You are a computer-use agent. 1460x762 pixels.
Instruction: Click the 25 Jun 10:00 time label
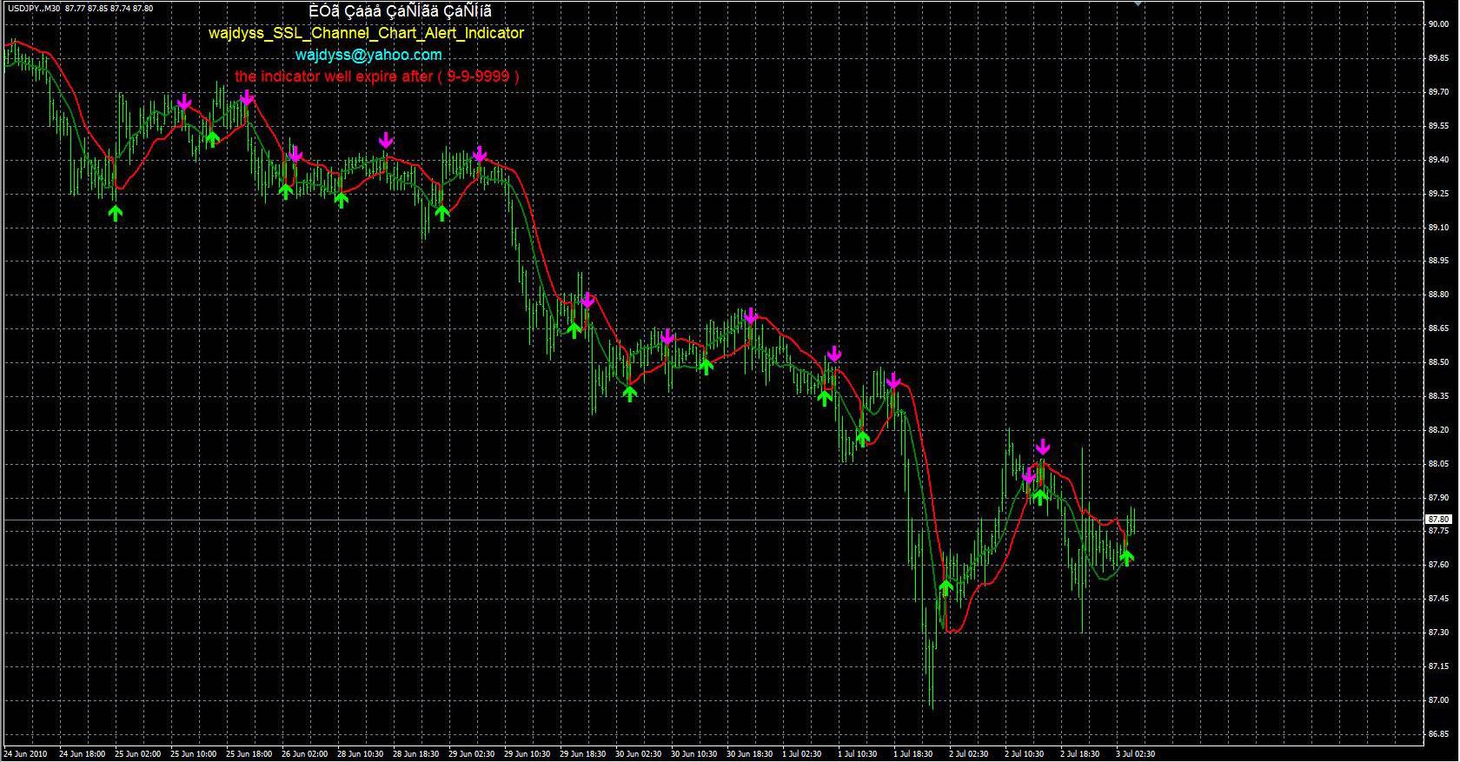click(x=194, y=754)
